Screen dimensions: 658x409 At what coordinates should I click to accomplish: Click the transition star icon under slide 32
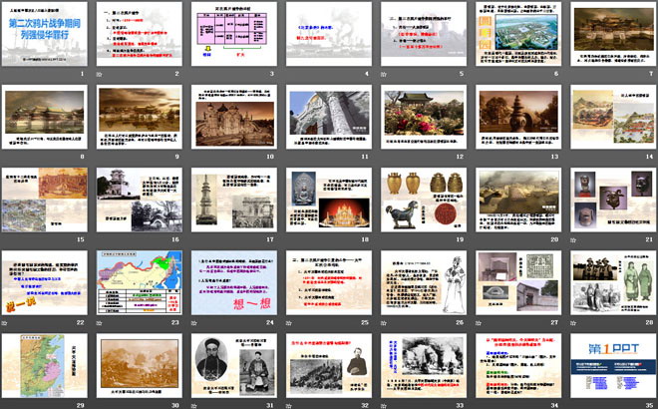[289, 406]
